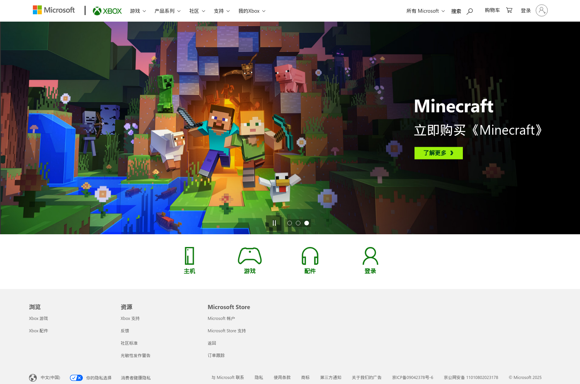Screen dimensions: 580x384
Task: Change the 中文(中国) language setting
Action: click(x=50, y=378)
